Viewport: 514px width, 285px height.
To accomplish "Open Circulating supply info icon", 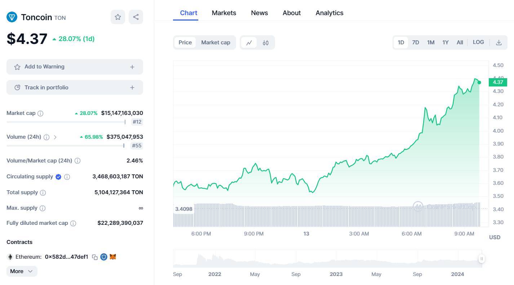I will tap(67, 177).
